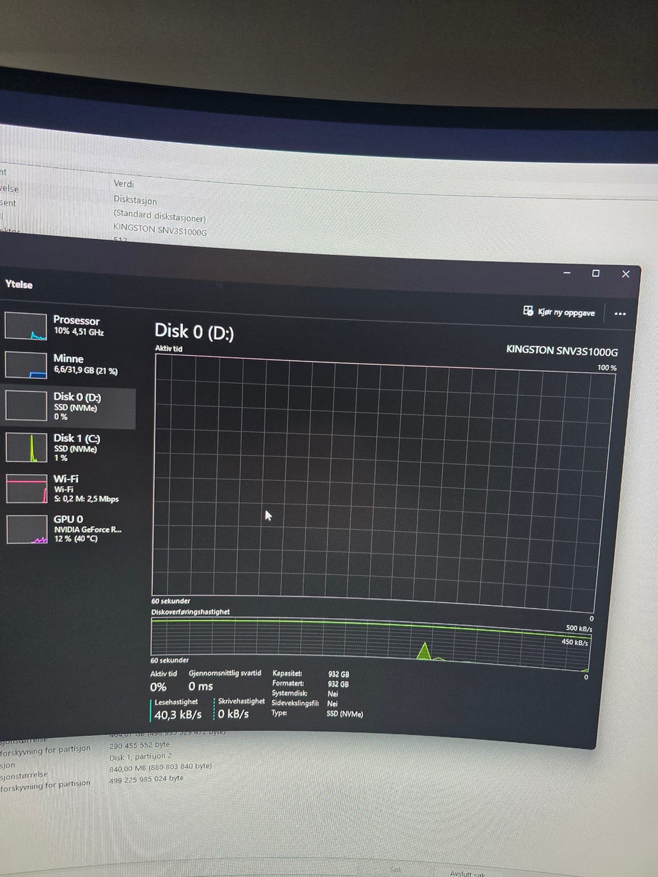The width and height of the screenshot is (658, 877).
Task: Click (Standard diskstasjoner) in background window
Action: click(160, 217)
